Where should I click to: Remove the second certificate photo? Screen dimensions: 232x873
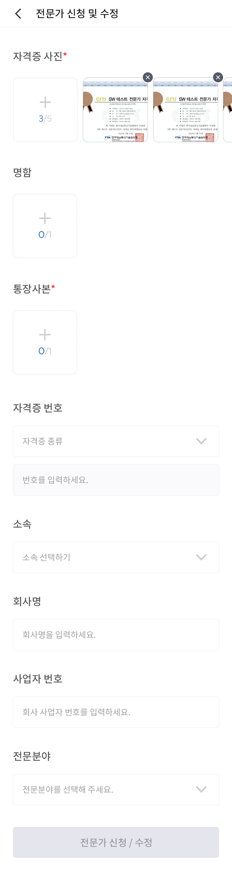(218, 77)
